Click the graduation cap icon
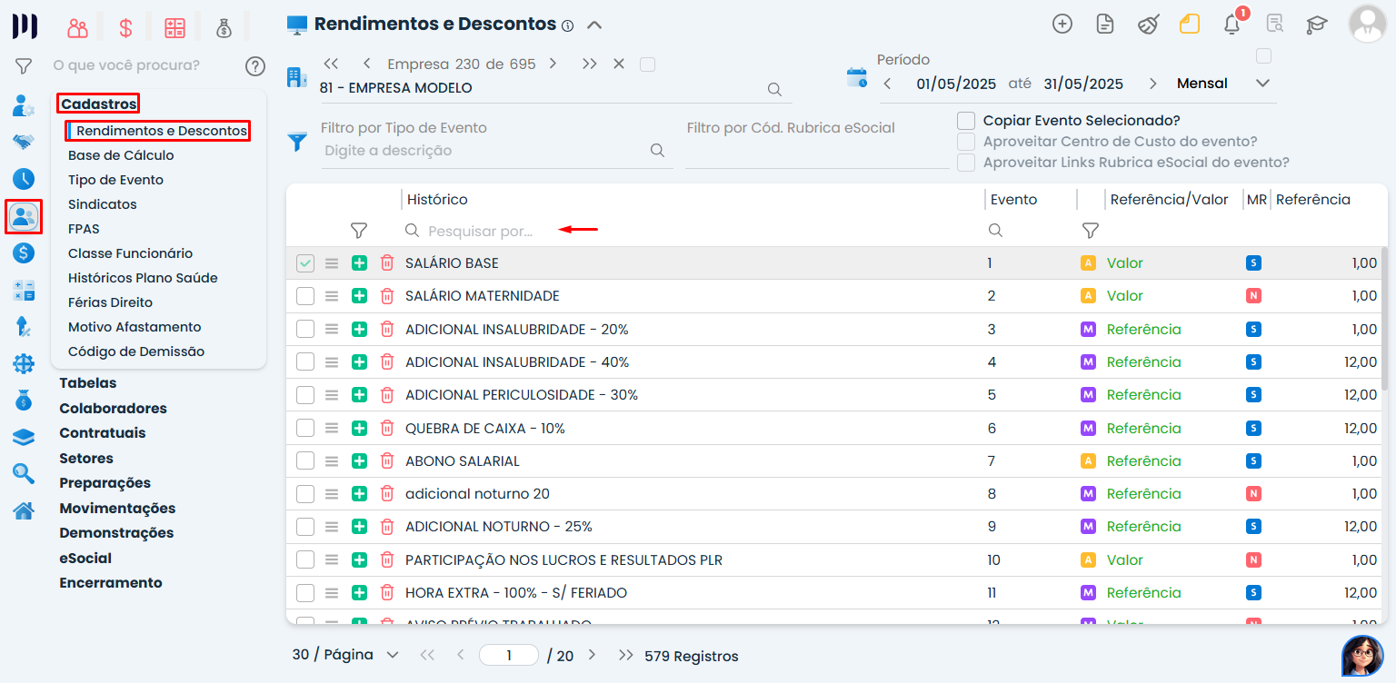The height and width of the screenshot is (683, 1396). click(x=1316, y=25)
